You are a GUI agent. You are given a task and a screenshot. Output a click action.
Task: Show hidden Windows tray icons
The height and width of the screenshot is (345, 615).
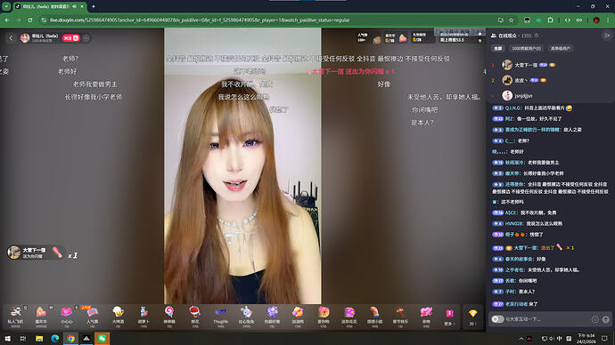point(521,339)
